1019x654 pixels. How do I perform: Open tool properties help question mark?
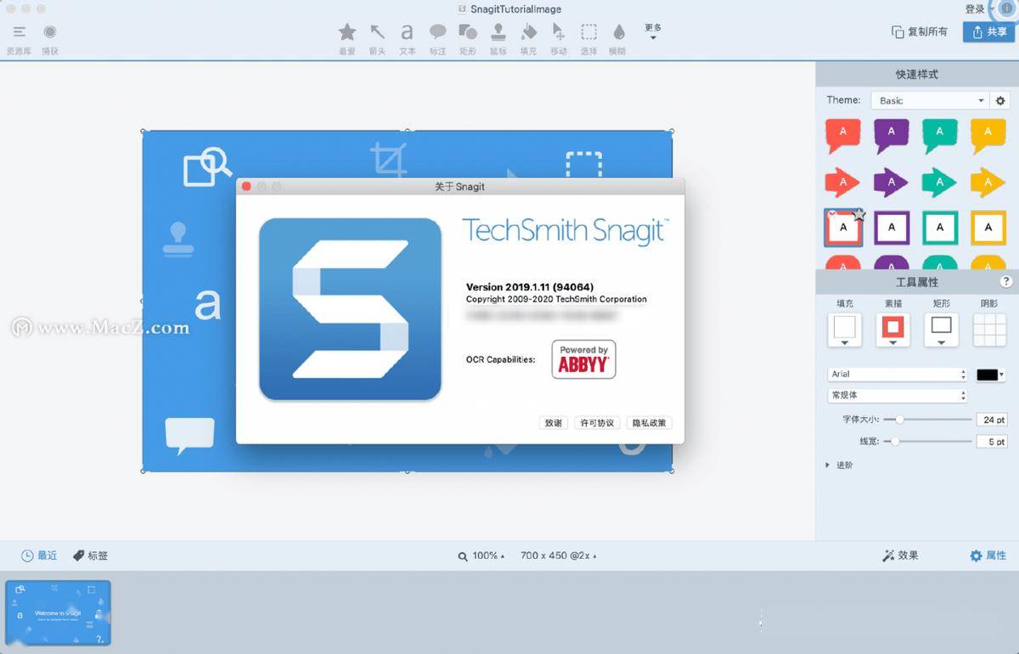click(x=1006, y=281)
